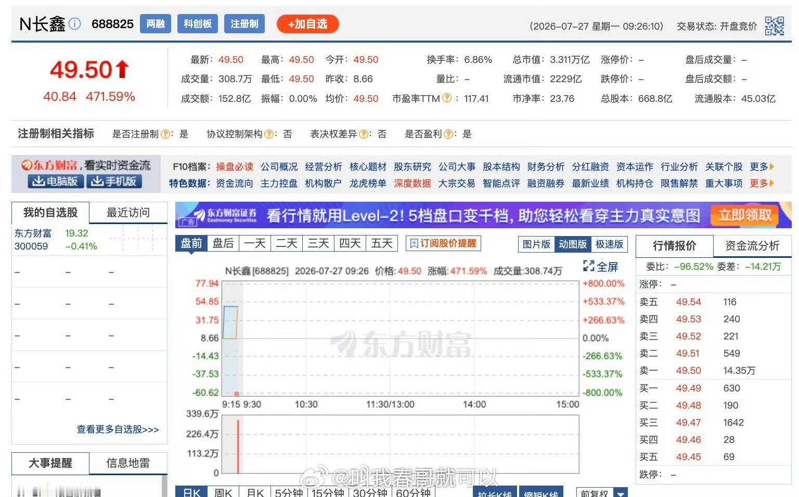The image size is (799, 497).
Task: Open 资金流向 link
Action: (x=235, y=184)
